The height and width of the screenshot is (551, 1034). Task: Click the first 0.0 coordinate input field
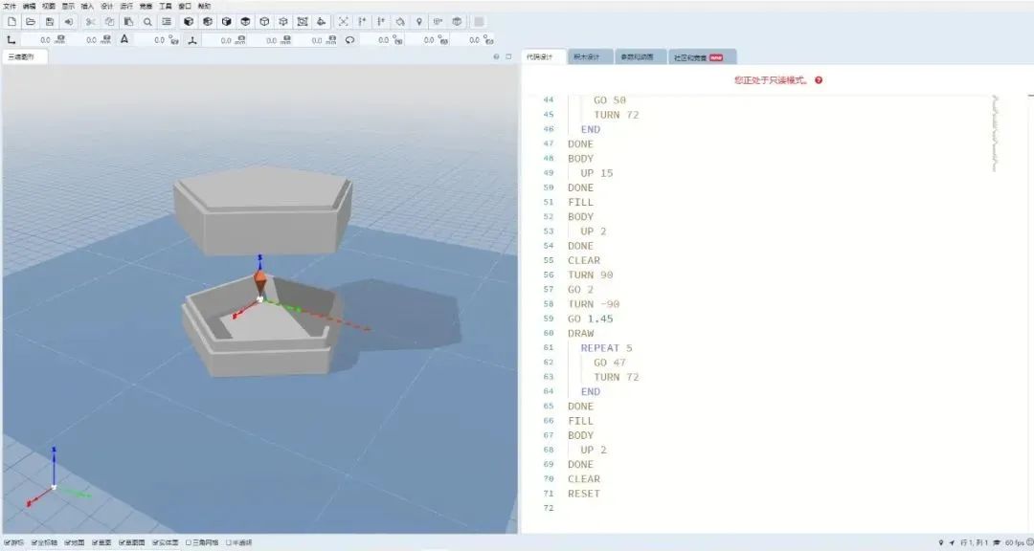point(43,40)
